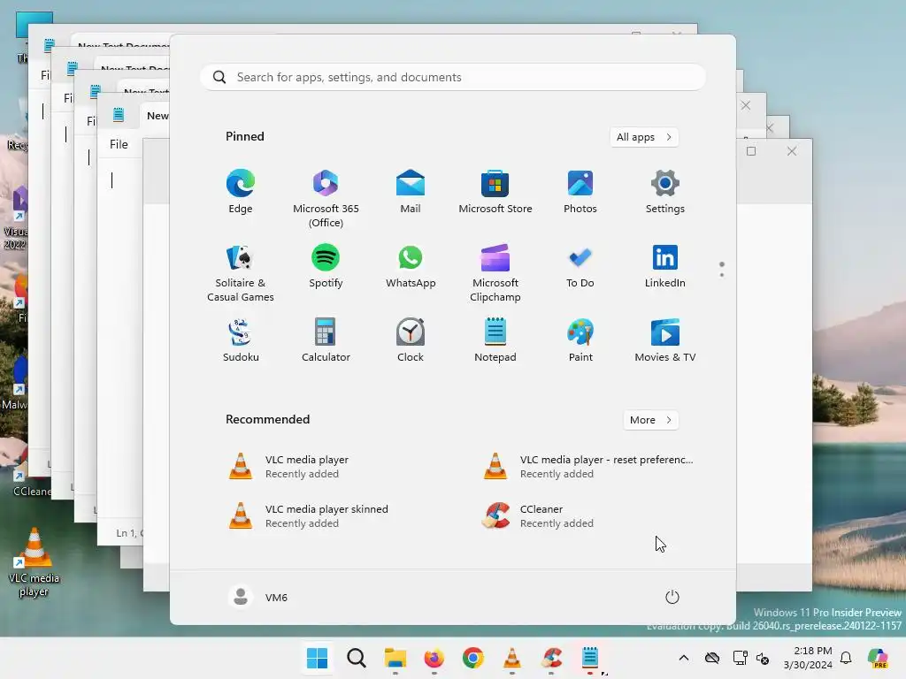
Task: Launch Movies & TV
Action: 665,340
